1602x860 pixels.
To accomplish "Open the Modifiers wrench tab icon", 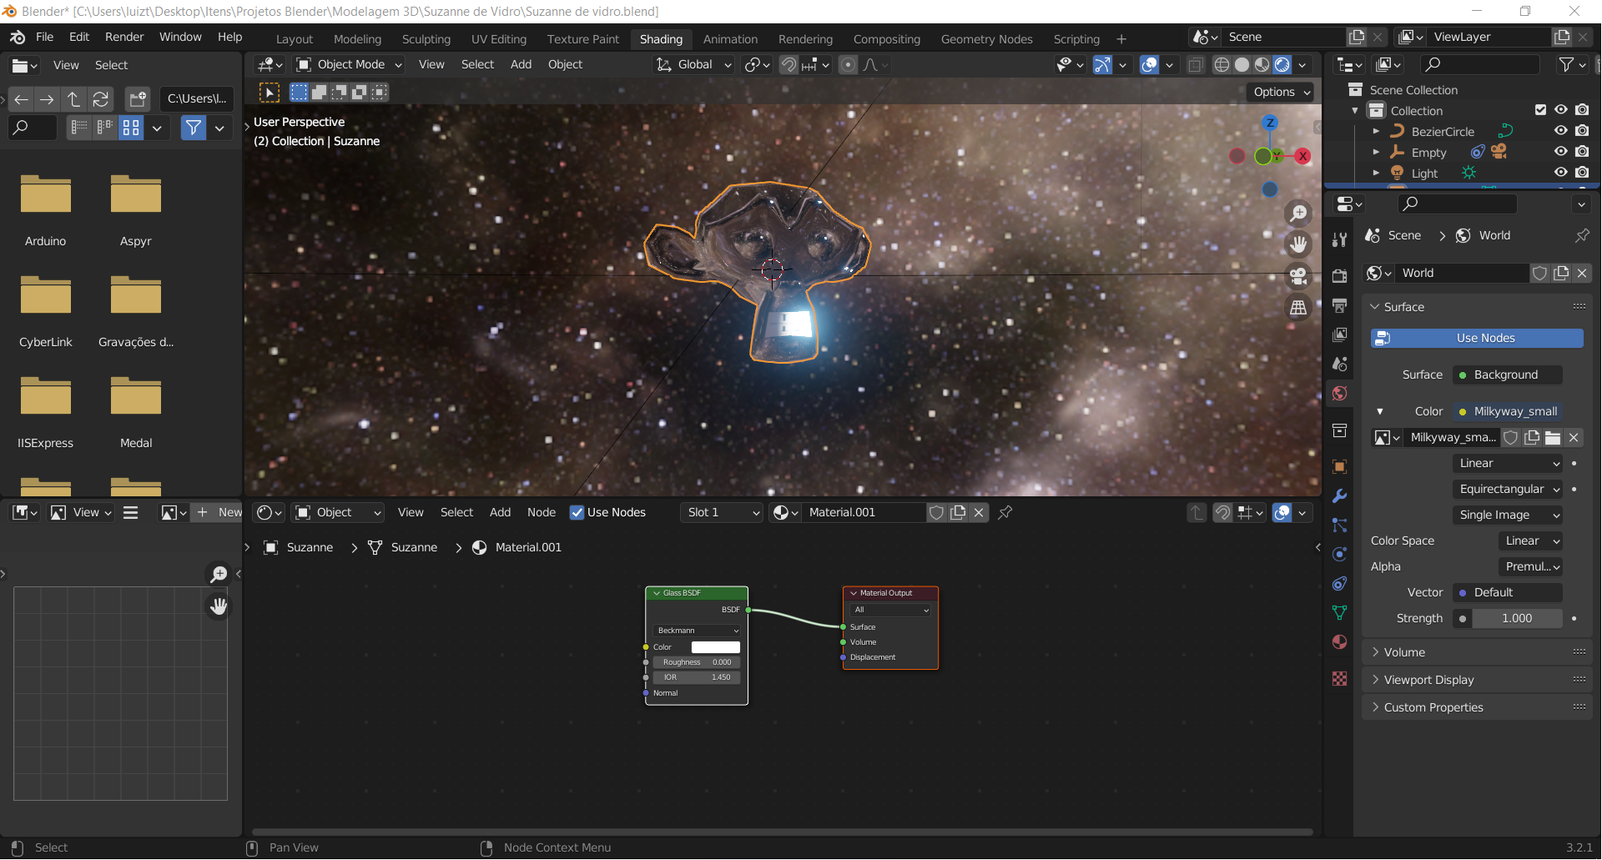I will [1340, 495].
